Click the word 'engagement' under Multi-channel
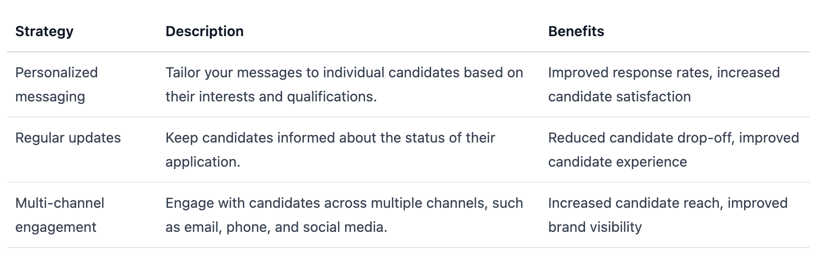 click(x=55, y=227)
